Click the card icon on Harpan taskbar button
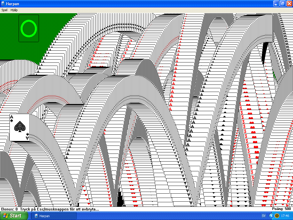Image resolution: width=293 pixels, height=220 pixels. 36,216
